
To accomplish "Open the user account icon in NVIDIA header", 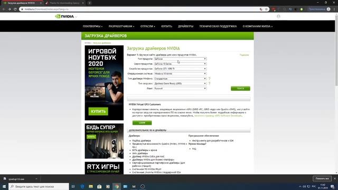I will pyautogui.click(x=278, y=16).
